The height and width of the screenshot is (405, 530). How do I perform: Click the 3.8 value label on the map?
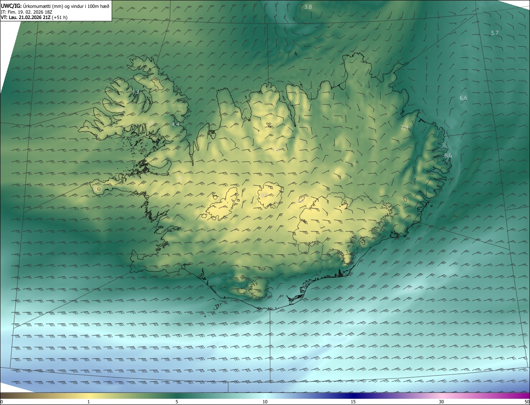[x=308, y=7]
